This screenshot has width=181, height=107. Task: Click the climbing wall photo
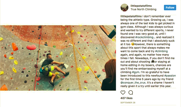[58, 58]
